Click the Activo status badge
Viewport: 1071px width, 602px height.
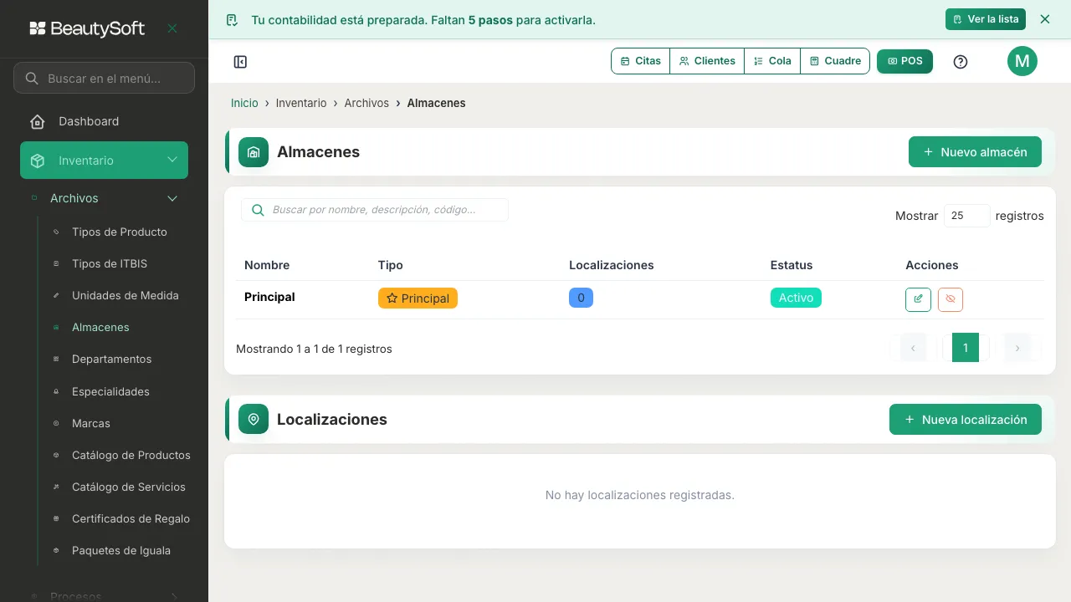pos(796,298)
